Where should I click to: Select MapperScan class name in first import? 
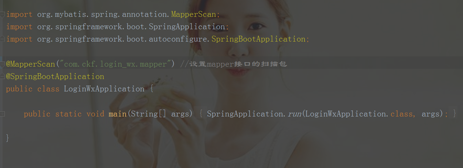tap(194, 14)
